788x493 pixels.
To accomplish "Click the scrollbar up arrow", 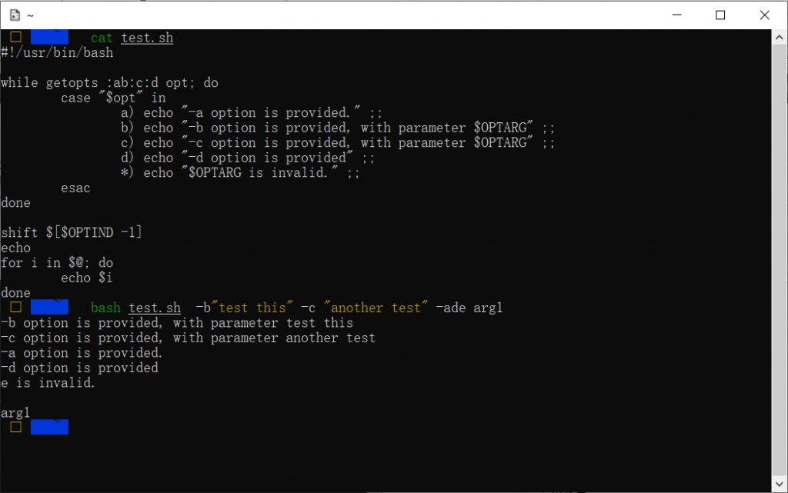I will coord(779,37).
